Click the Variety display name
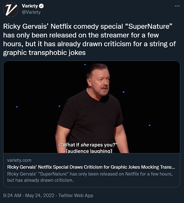This screenshot has width=184, height=203. coord(30,6)
